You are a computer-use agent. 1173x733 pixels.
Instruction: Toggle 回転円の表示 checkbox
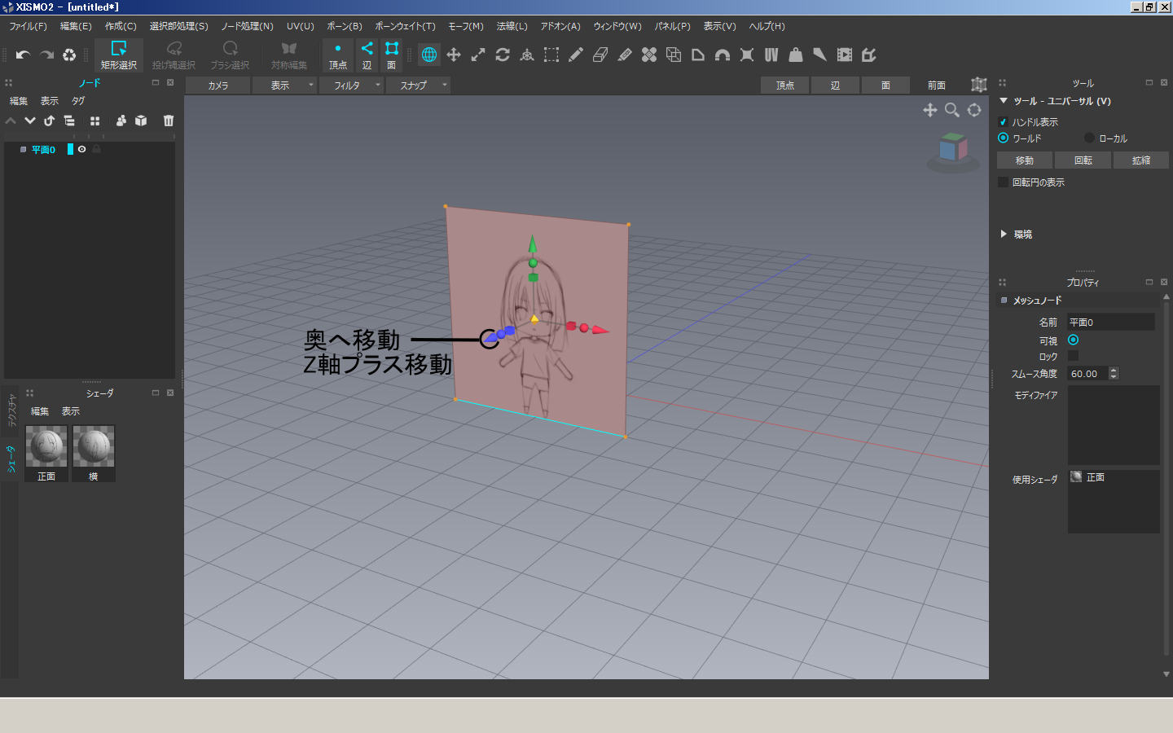[x=1003, y=182]
